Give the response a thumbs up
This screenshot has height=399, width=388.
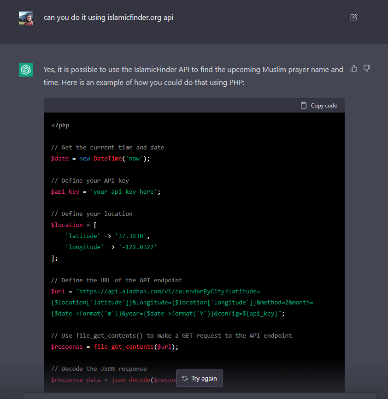[354, 68]
